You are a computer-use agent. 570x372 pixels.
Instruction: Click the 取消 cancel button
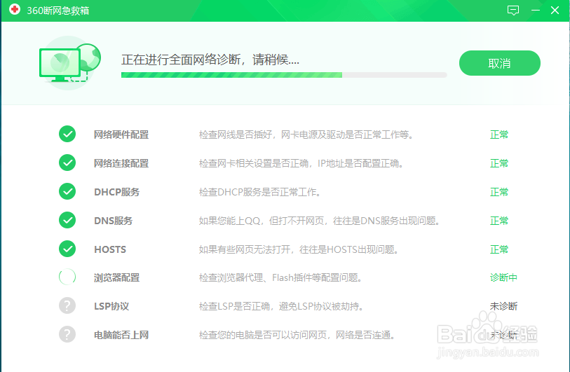pos(499,63)
